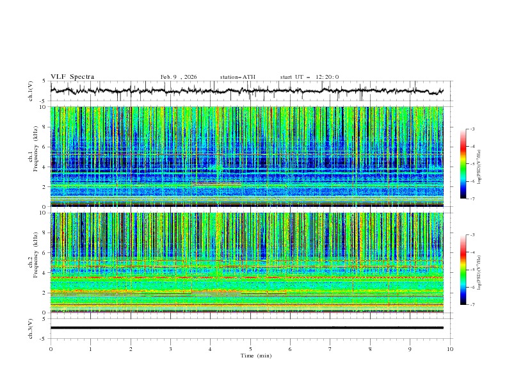
Task: Click the 2 minute tick label on time axis
Action: tap(131, 349)
